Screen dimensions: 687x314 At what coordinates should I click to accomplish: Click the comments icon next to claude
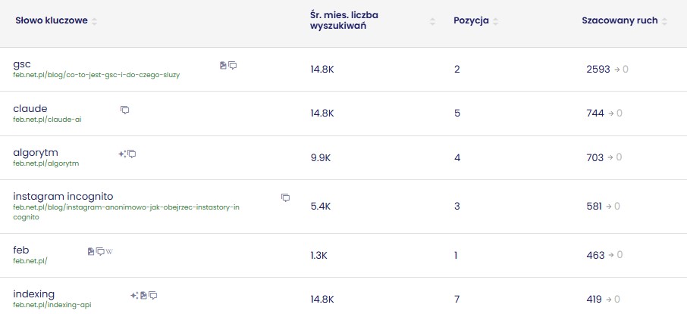(x=125, y=110)
